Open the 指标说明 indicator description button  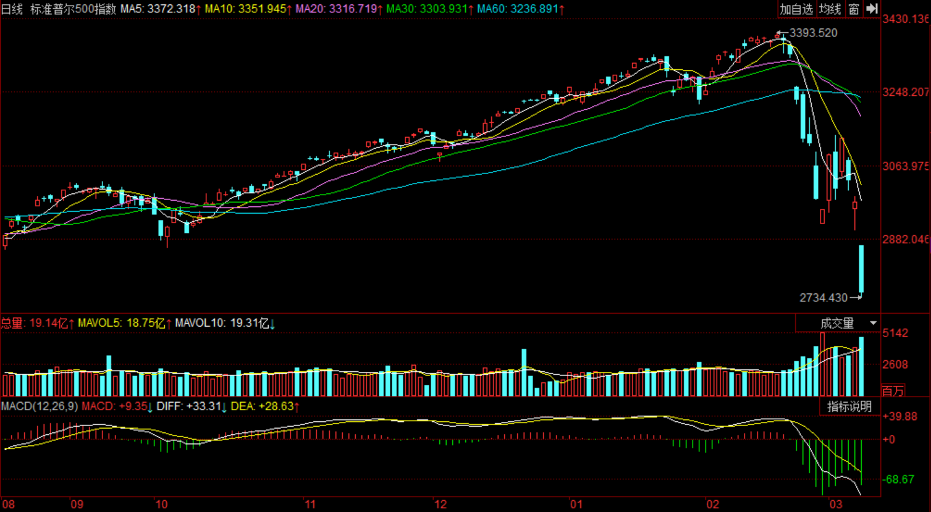tap(849, 406)
